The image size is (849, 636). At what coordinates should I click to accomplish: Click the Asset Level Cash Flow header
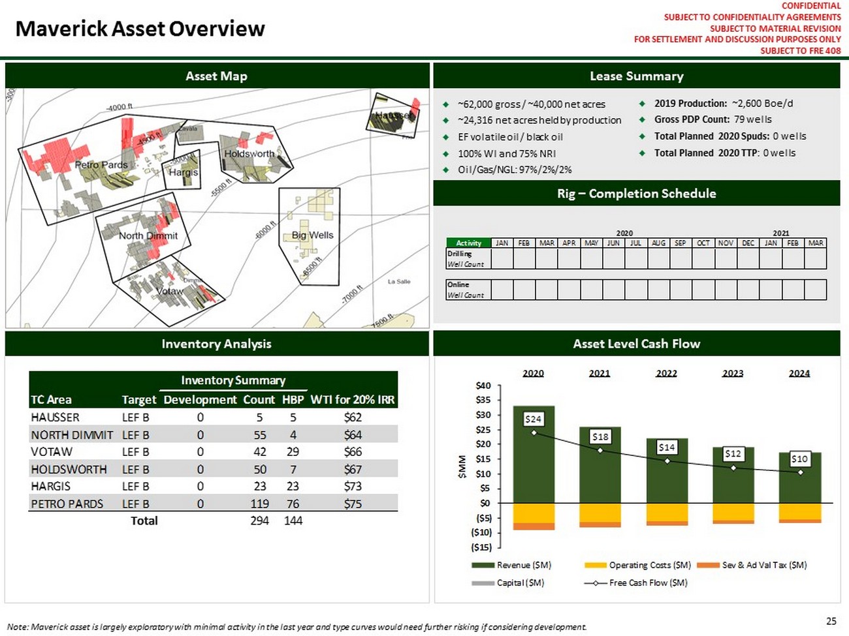(636, 344)
